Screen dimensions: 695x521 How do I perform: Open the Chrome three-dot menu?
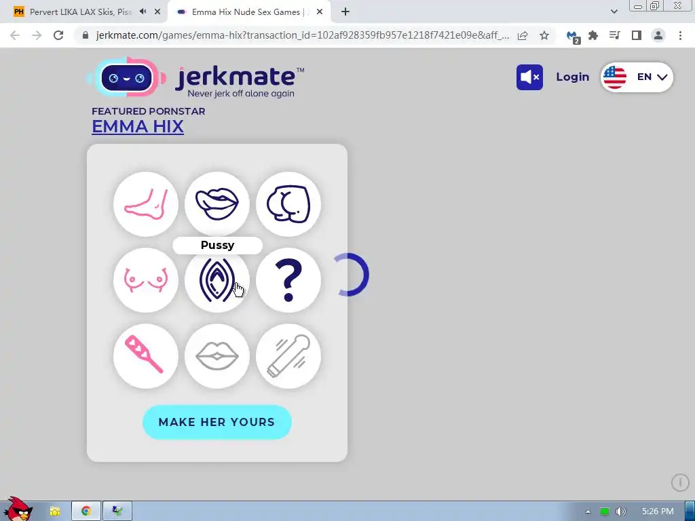click(680, 35)
